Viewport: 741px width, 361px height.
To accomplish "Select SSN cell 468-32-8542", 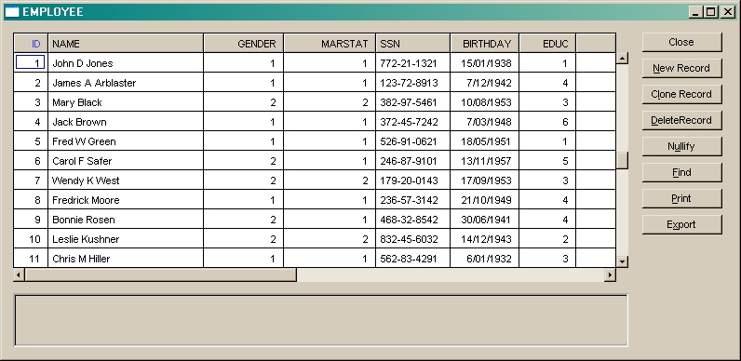I will click(x=413, y=220).
